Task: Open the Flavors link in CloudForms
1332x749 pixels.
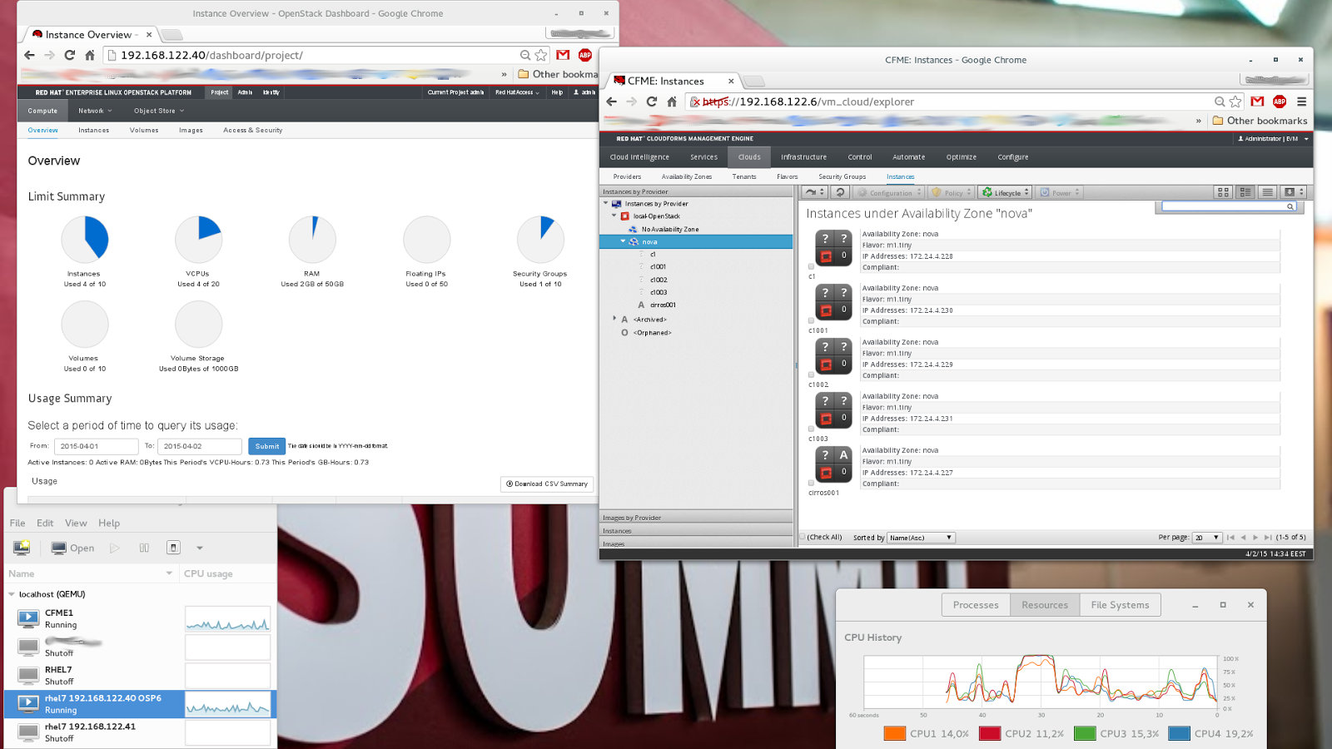Action: coord(788,176)
